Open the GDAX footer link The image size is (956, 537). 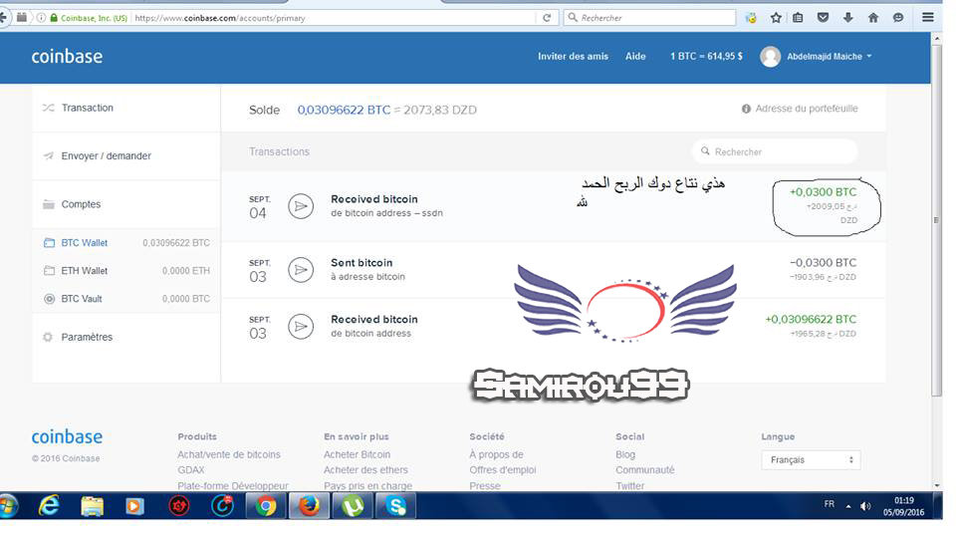click(x=191, y=470)
